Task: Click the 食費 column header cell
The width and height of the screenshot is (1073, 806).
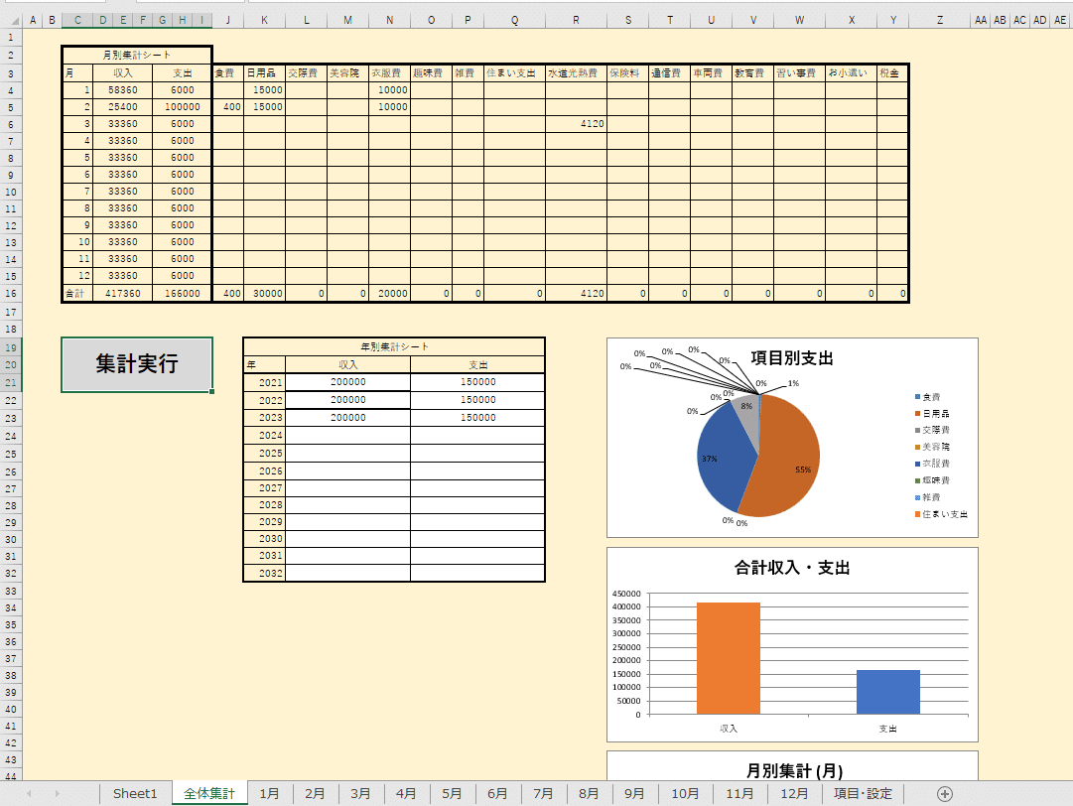Action: (228, 73)
